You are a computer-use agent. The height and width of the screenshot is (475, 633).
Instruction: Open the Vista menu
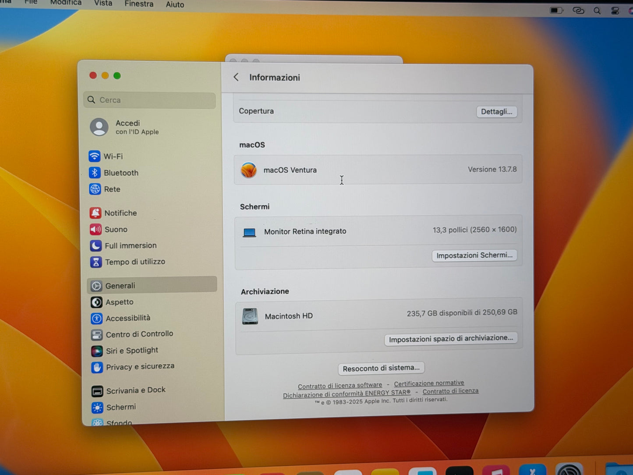tap(103, 4)
